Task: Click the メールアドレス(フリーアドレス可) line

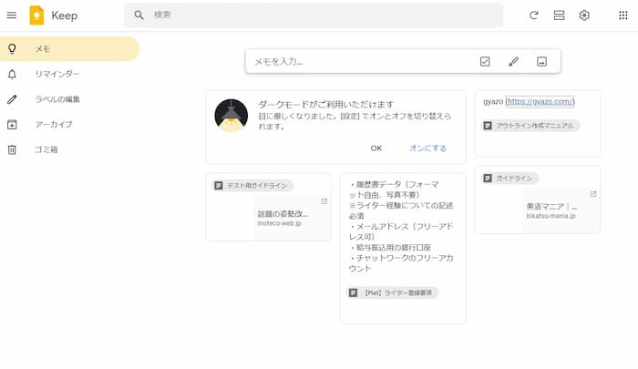Action: [x=401, y=231]
